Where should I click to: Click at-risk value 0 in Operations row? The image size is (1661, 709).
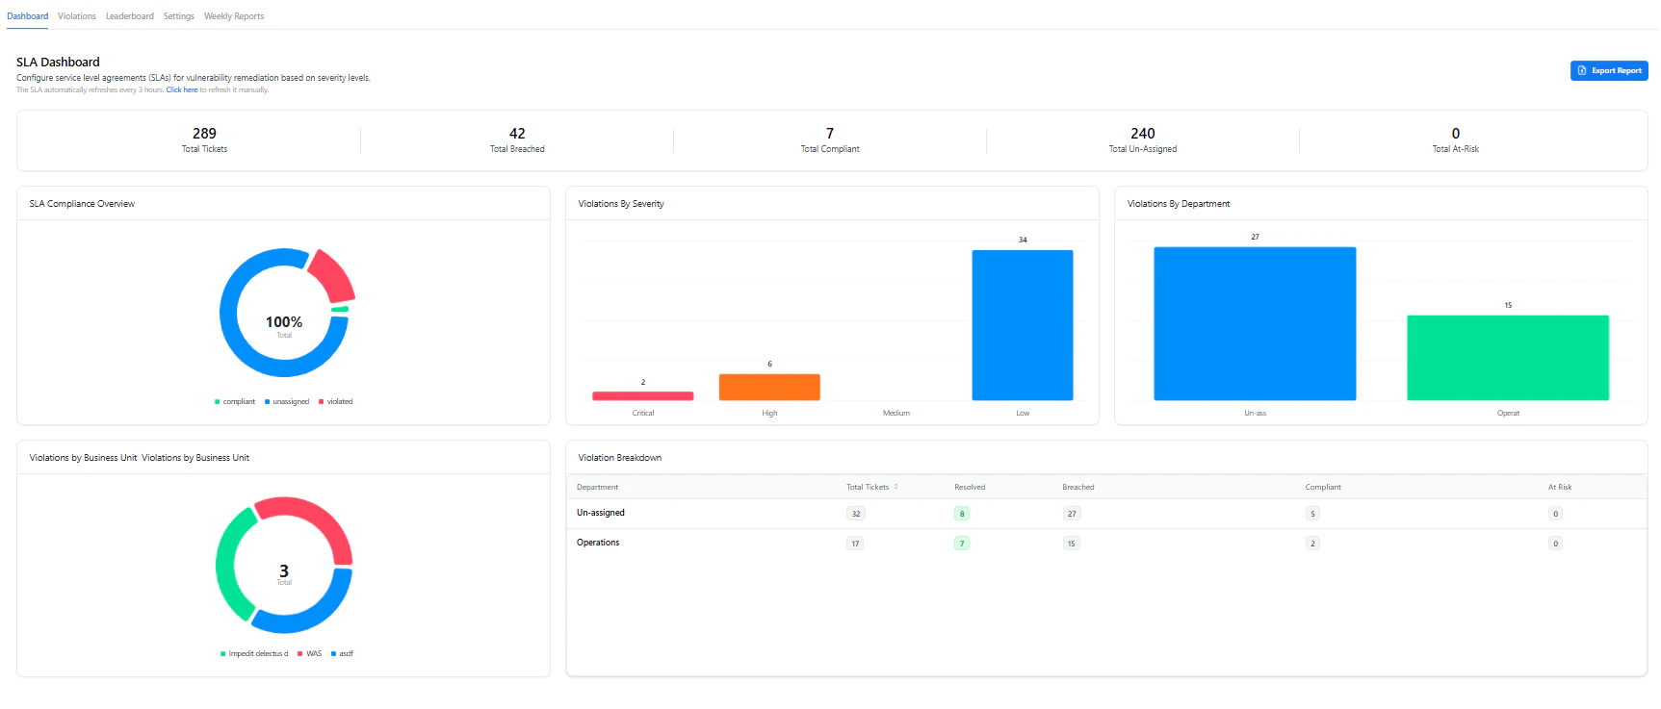tap(1555, 544)
